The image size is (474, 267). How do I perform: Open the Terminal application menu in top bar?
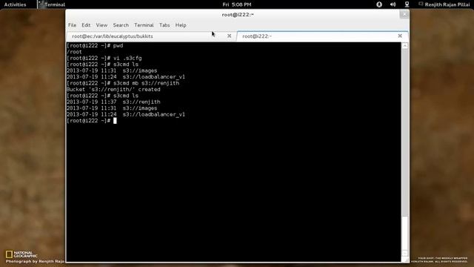tap(52, 4)
